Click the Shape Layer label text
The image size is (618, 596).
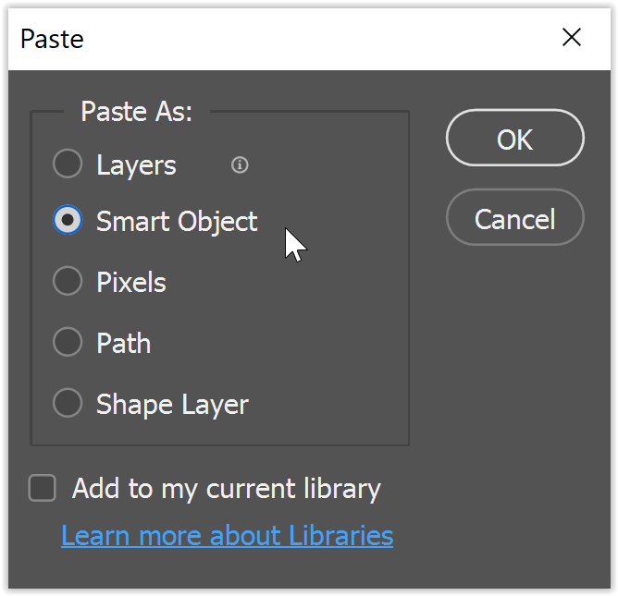pyautogui.click(x=172, y=404)
